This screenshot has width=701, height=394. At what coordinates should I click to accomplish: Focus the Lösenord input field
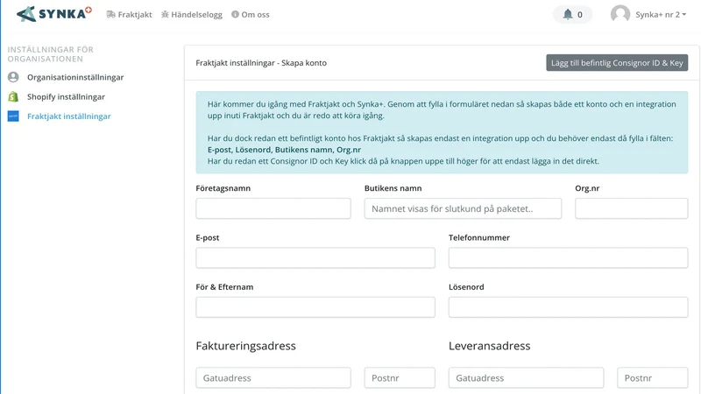(x=568, y=307)
